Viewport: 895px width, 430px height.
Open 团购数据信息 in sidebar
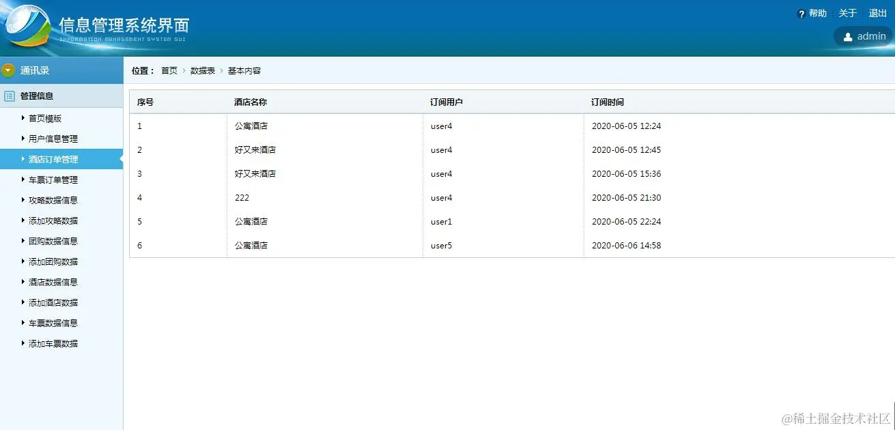pyautogui.click(x=53, y=242)
